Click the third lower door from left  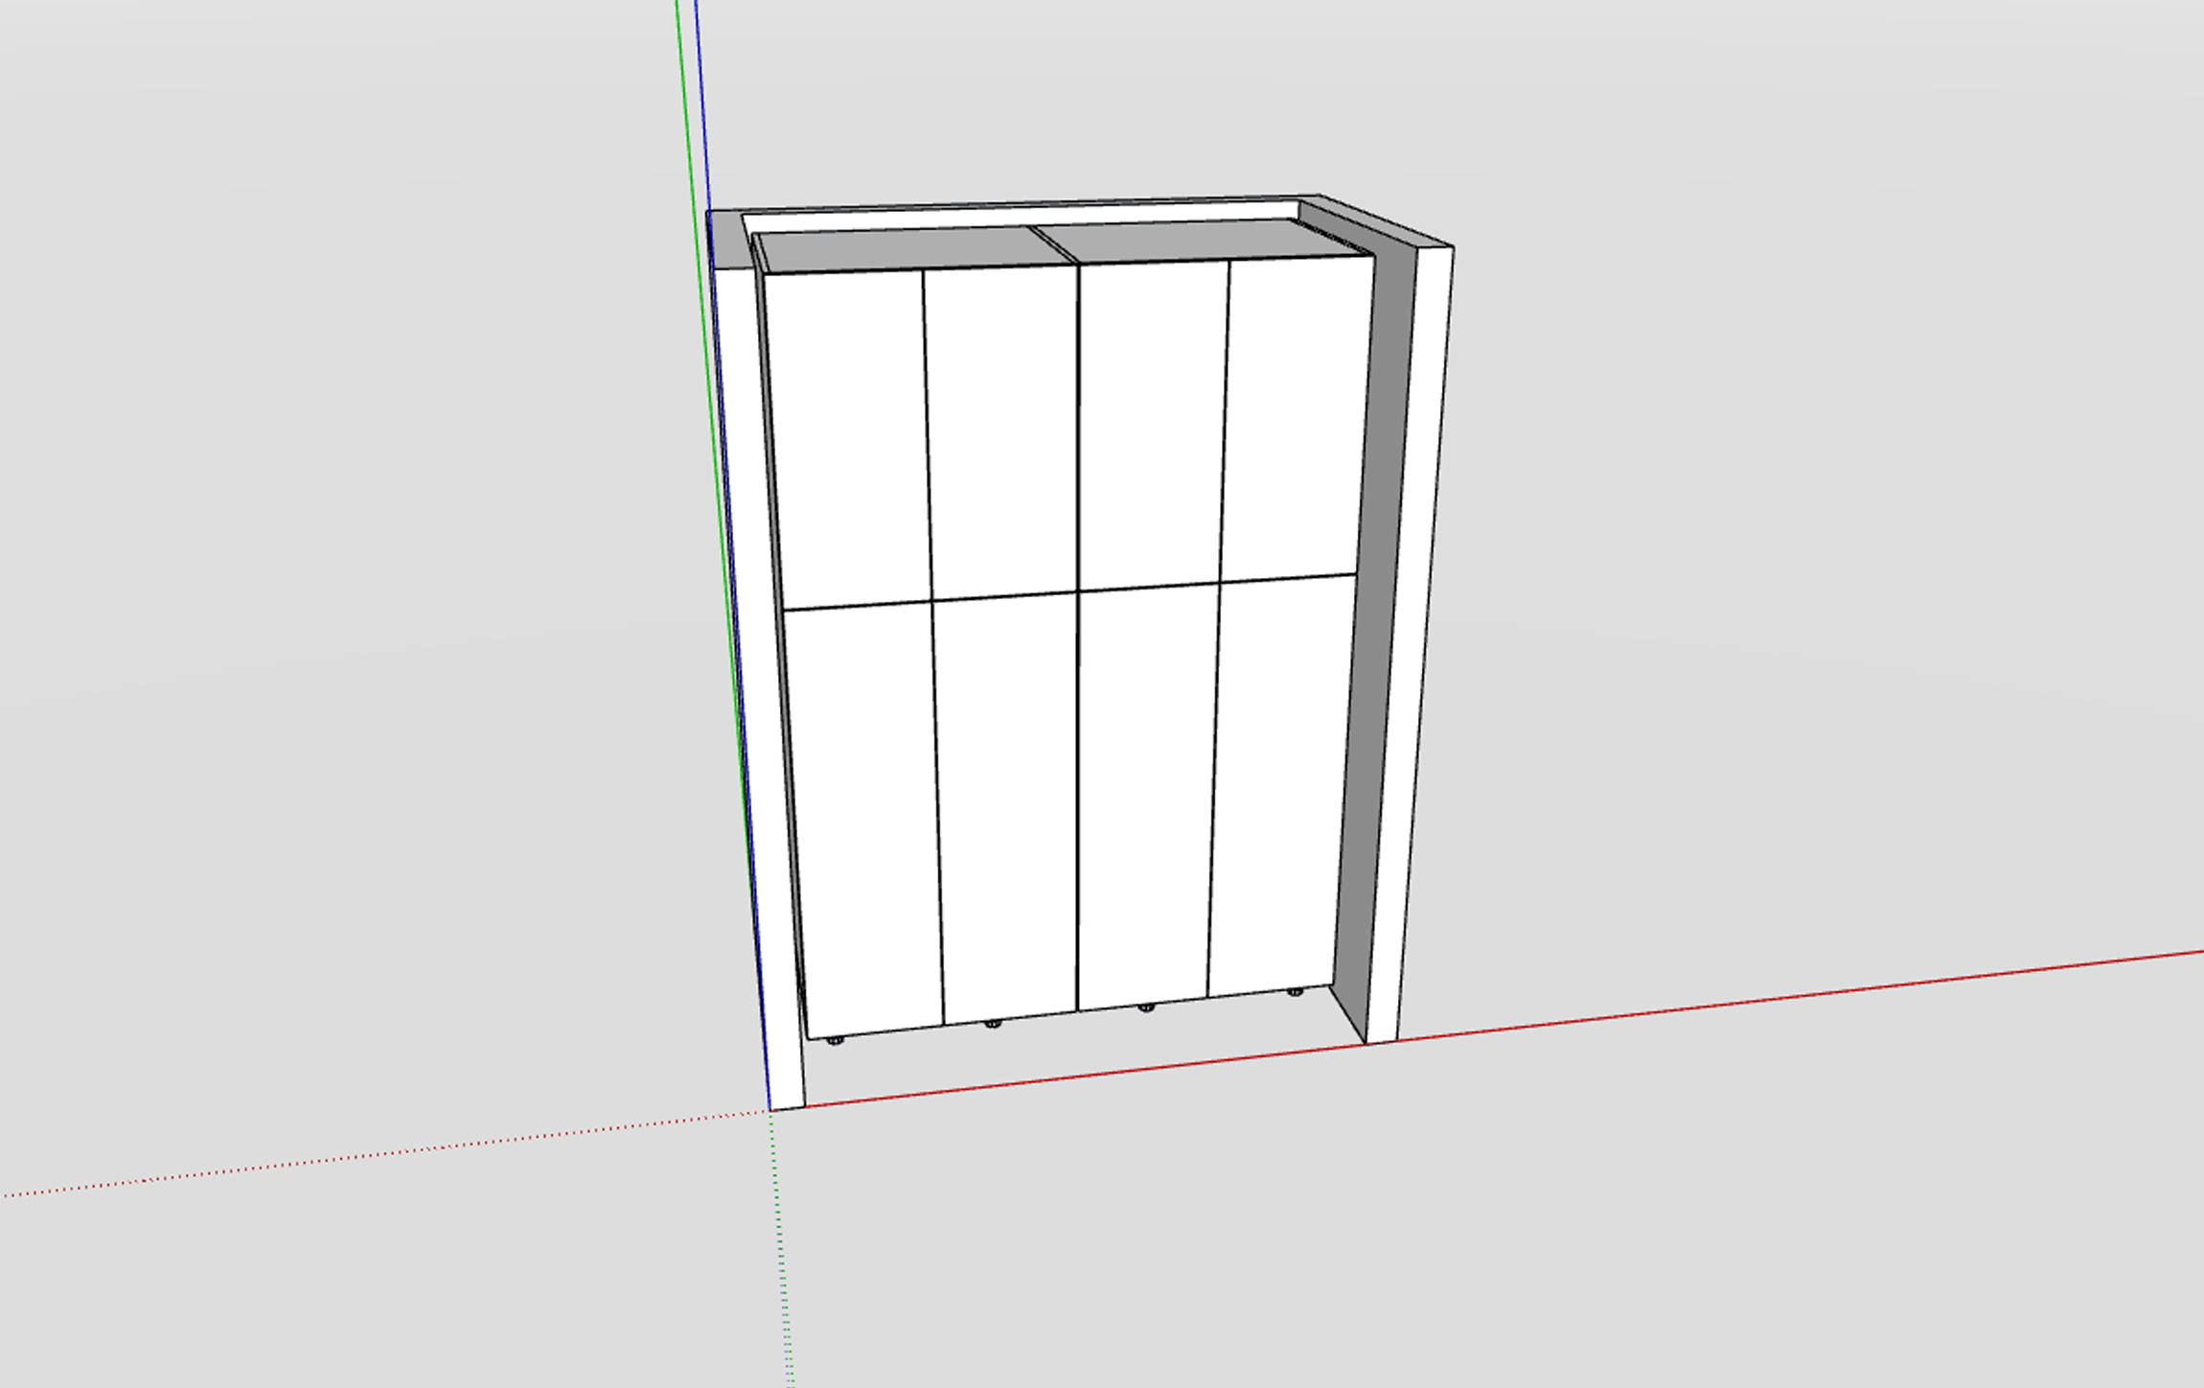coord(1145,794)
